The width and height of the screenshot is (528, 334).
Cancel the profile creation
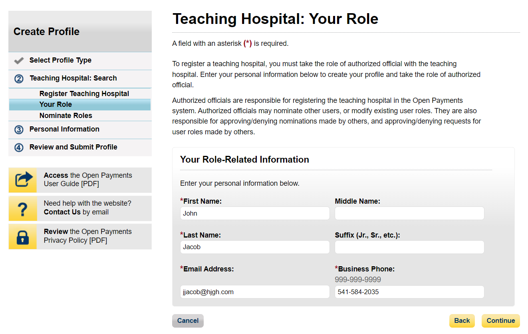pyautogui.click(x=188, y=321)
